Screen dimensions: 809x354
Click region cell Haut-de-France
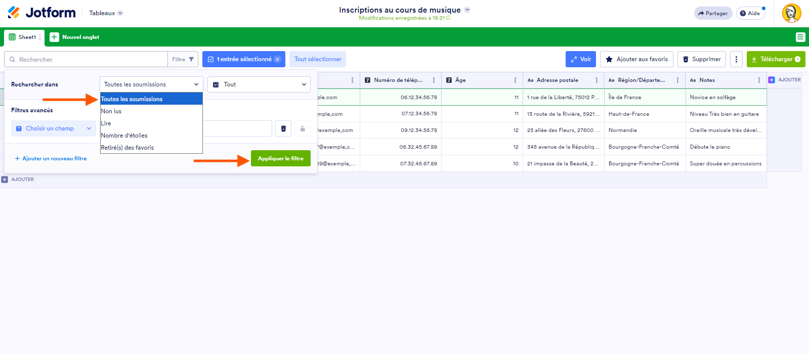(645, 114)
